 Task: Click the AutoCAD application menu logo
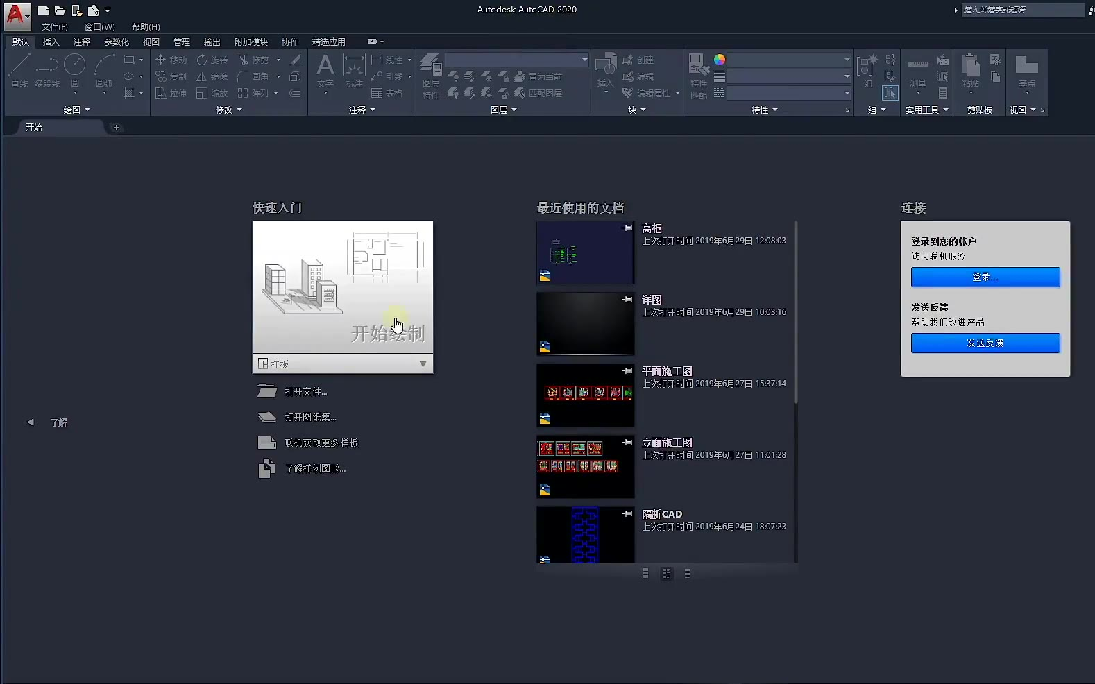click(15, 15)
